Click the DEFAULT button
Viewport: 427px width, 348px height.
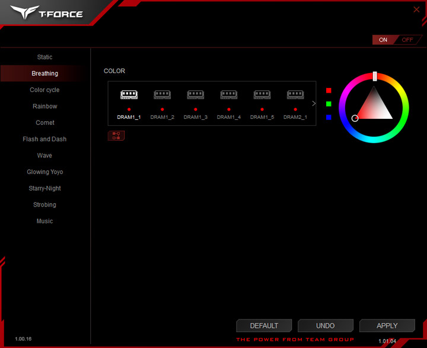(264, 325)
